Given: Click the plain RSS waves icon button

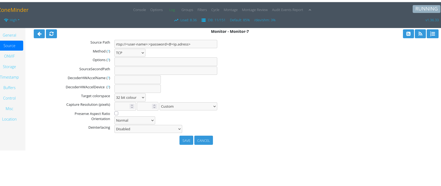Looking at the screenshot, I should pos(420,34).
